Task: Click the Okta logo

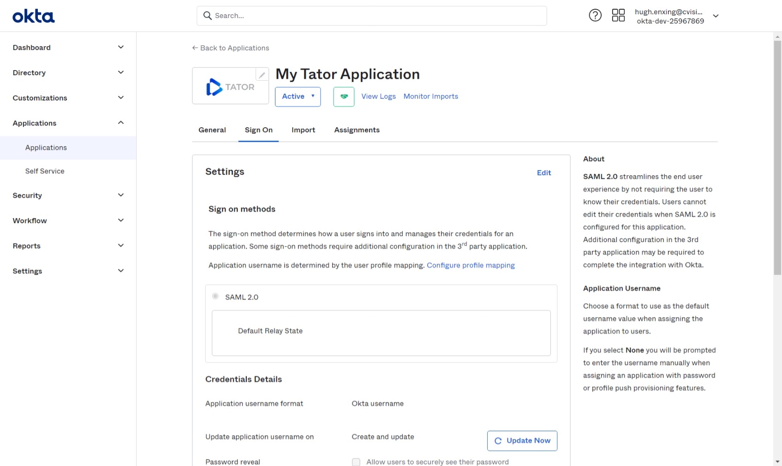Action: tap(33, 17)
